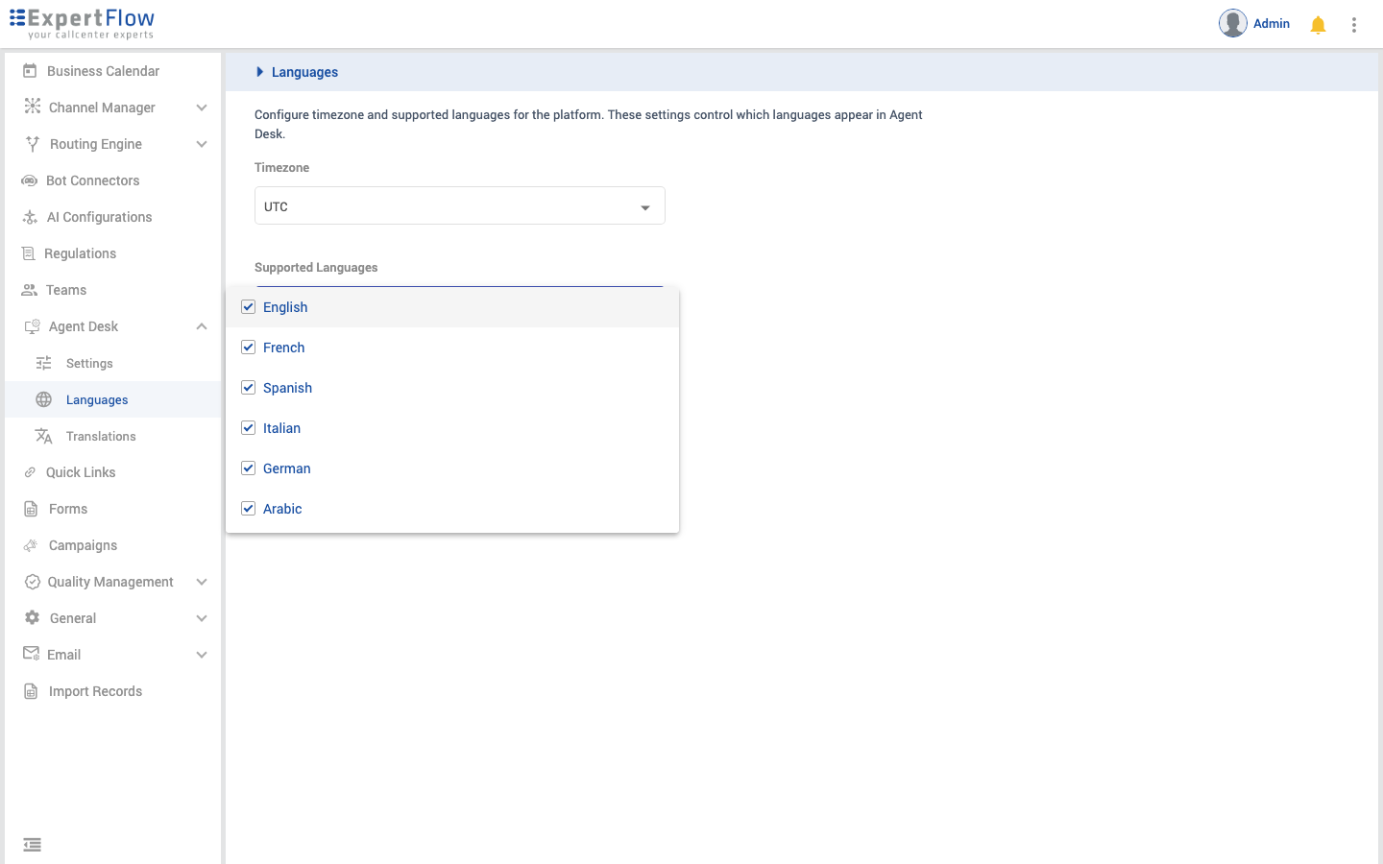Click the Timezone field label
Image resolution: width=1383 pixels, height=864 pixels.
pyautogui.click(x=281, y=168)
